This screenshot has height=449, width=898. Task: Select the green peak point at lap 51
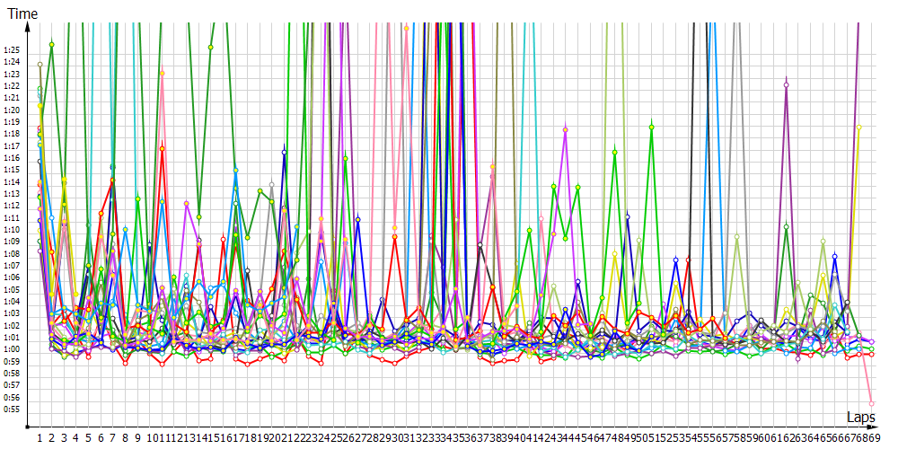click(x=651, y=128)
